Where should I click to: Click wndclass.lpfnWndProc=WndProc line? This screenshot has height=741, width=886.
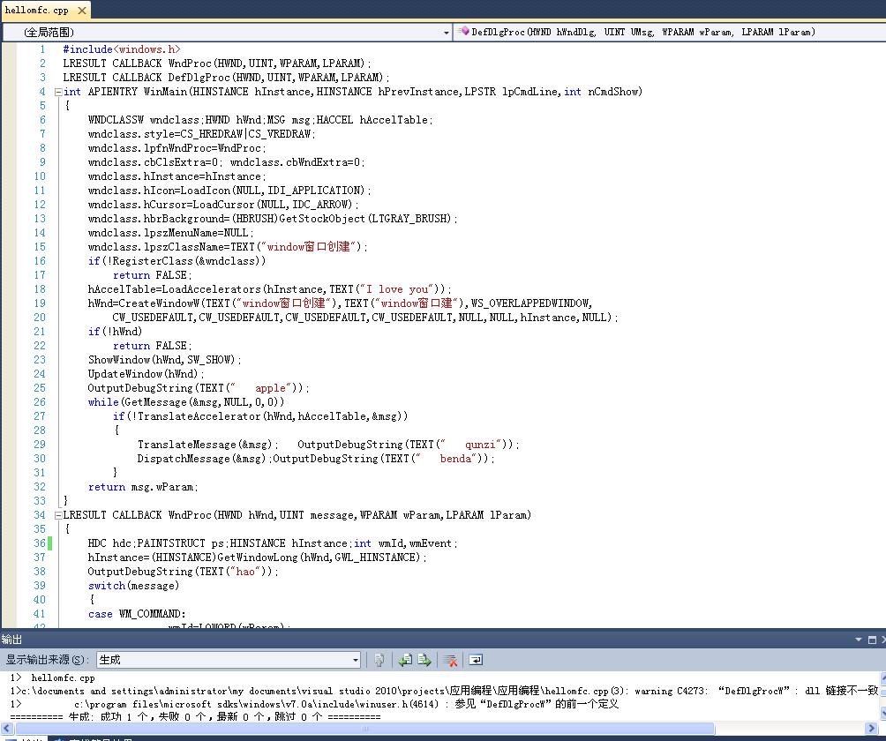click(176, 148)
